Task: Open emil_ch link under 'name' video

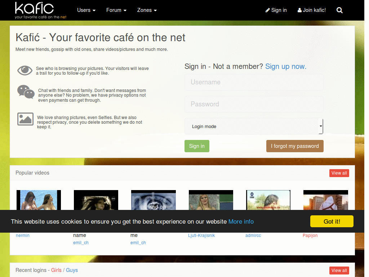Action: point(81,243)
